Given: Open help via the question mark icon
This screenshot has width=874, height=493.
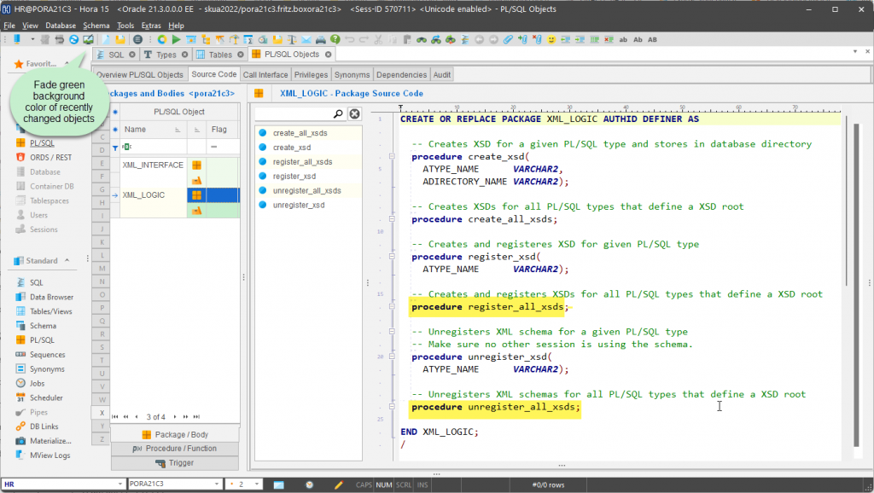Looking at the screenshot, I should [x=335, y=38].
